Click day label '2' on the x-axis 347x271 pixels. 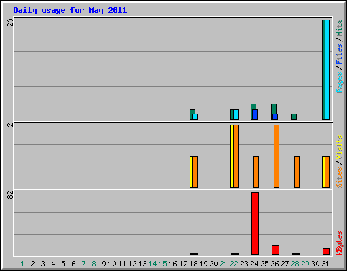click(33, 264)
